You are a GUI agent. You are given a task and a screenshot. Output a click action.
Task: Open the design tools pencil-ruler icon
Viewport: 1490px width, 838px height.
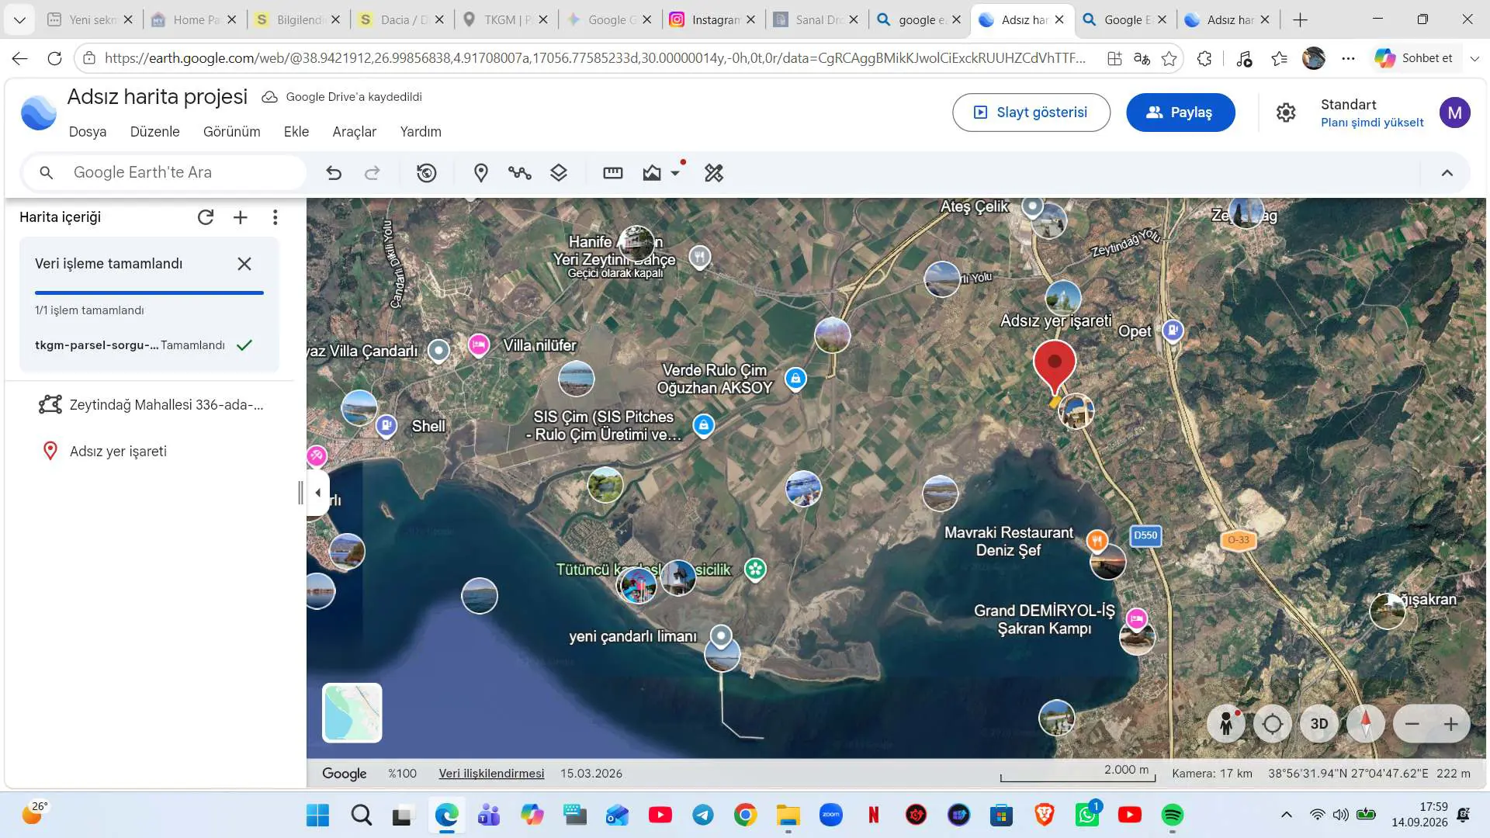pos(714,173)
